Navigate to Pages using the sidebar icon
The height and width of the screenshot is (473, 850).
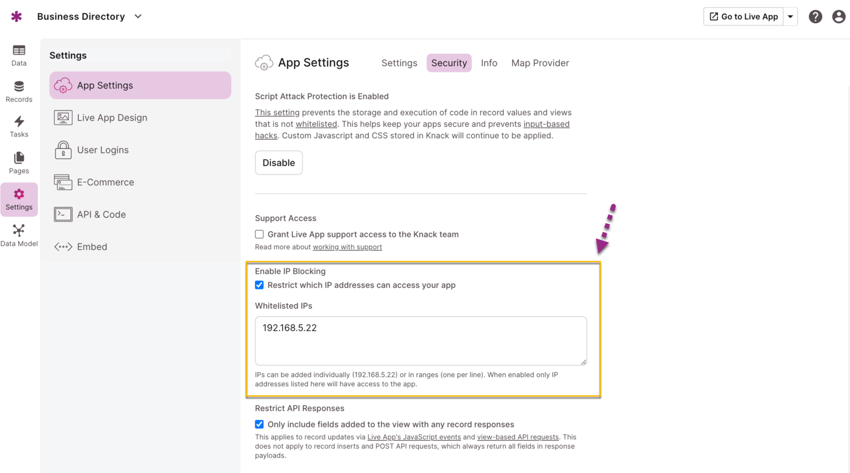[19, 163]
